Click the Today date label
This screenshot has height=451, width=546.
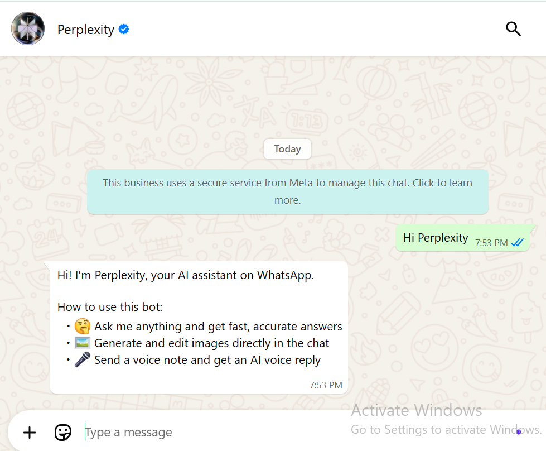(287, 149)
